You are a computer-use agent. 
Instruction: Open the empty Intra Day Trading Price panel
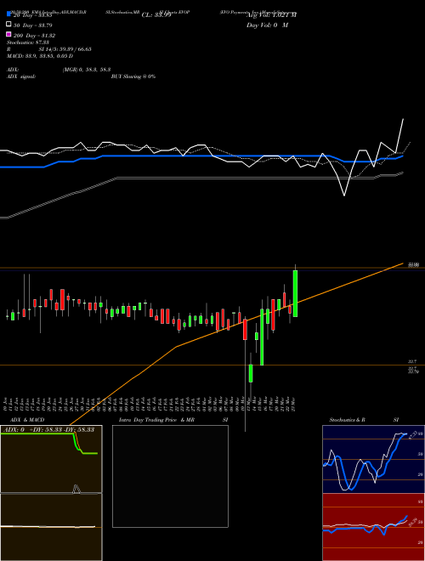(x=170, y=476)
